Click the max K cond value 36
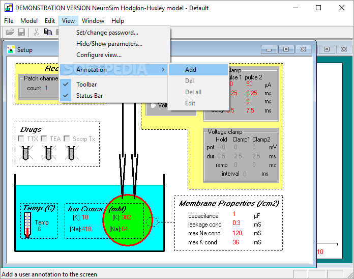The width and height of the screenshot is (354, 279). tap(235, 242)
